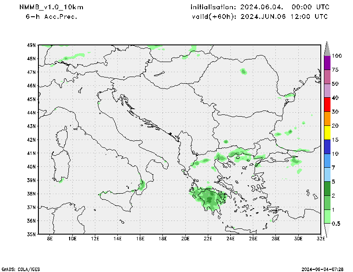This screenshot has width=353, height=272.
Task: Select the dark blue 10–15 legend band
Action: 327,147
